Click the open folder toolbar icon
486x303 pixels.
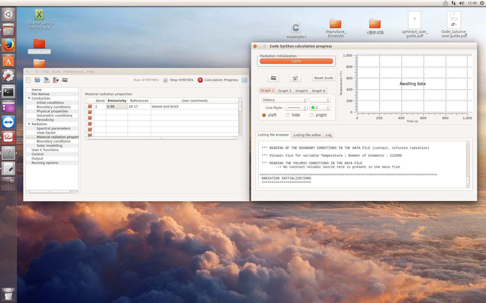tap(37, 80)
